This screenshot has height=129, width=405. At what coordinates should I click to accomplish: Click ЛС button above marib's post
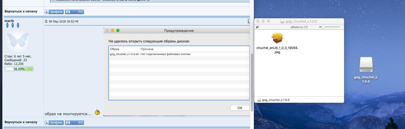tap(75, 12)
